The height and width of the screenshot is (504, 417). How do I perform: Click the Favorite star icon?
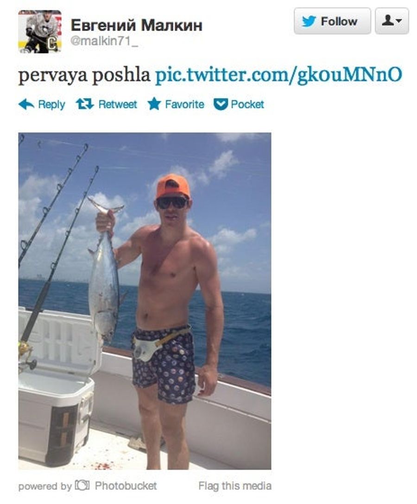[154, 104]
